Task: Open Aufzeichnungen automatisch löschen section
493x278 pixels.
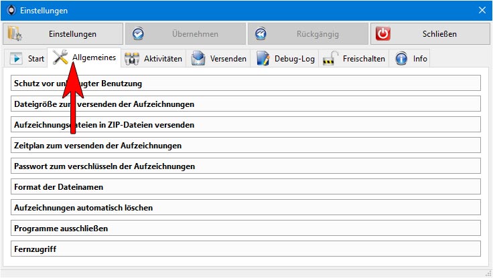Action: pos(246,207)
